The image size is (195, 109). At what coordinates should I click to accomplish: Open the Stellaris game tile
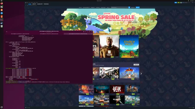coord(86,90)
